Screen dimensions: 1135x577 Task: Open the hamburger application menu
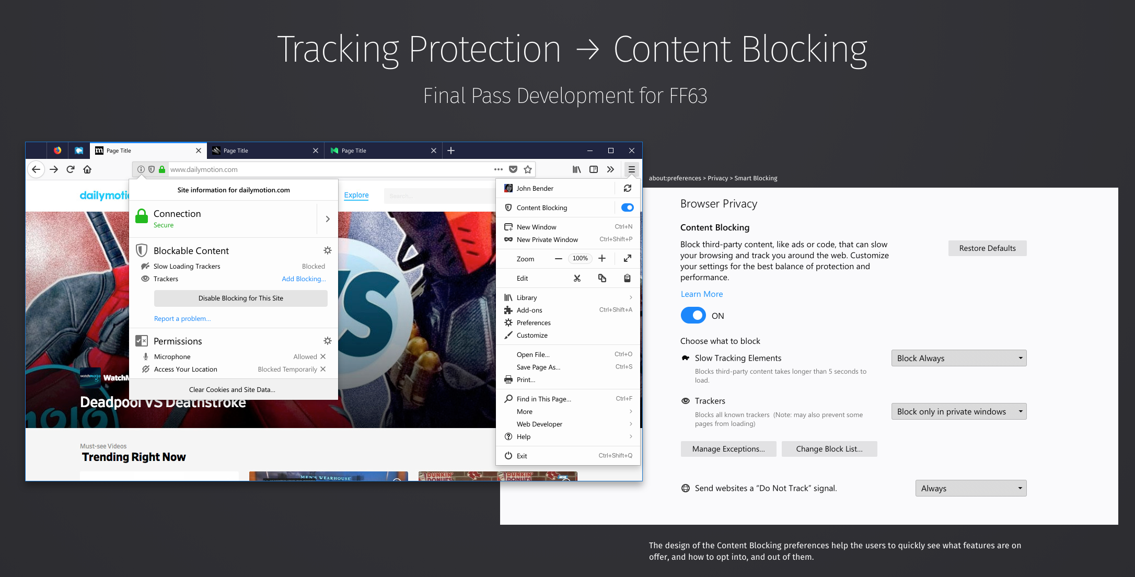[x=631, y=169]
